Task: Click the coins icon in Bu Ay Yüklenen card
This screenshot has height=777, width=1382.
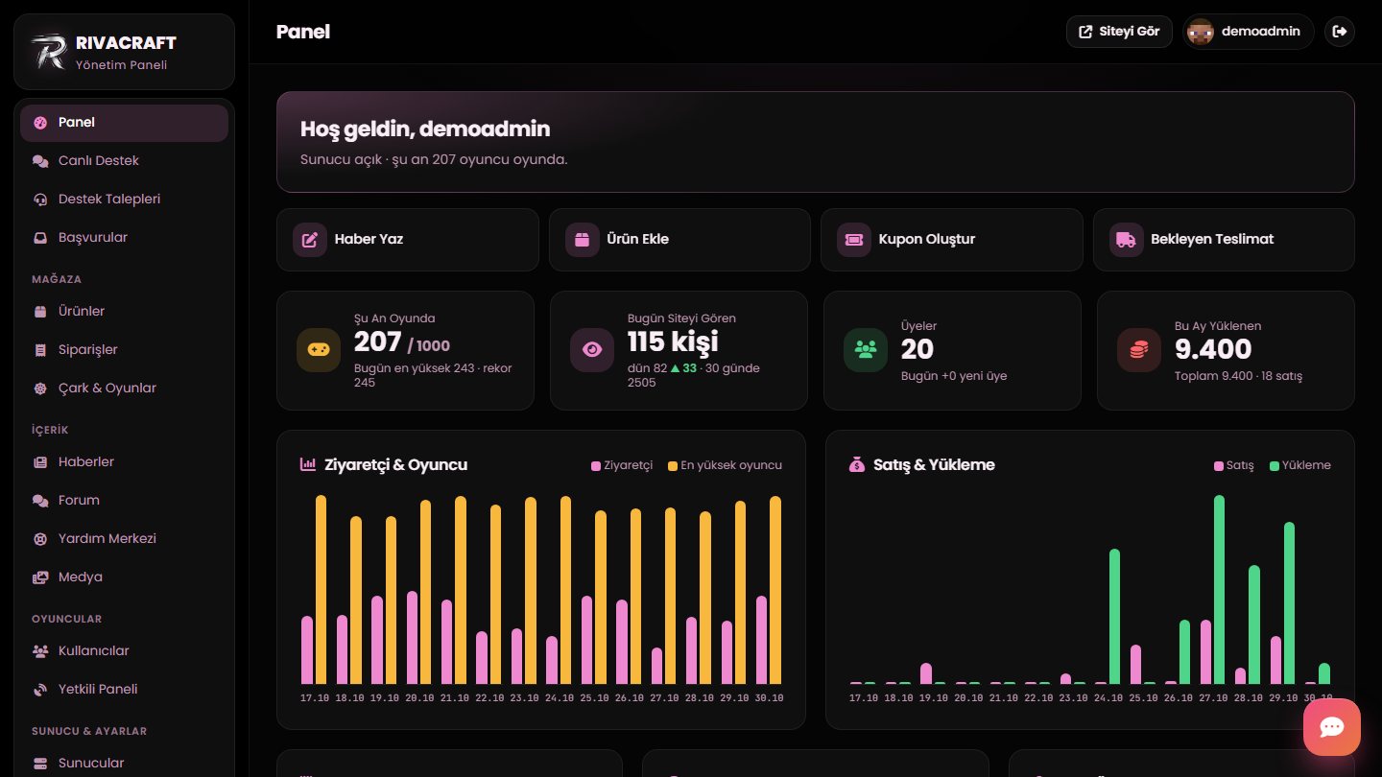Action: coord(1139,350)
